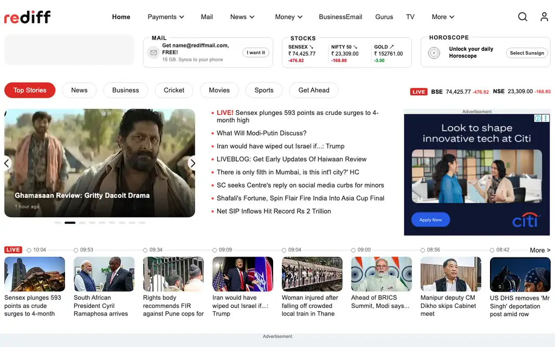This screenshot has height=347, width=555.
Task: Open Trump thumbnail at 09:09
Action: (243, 274)
